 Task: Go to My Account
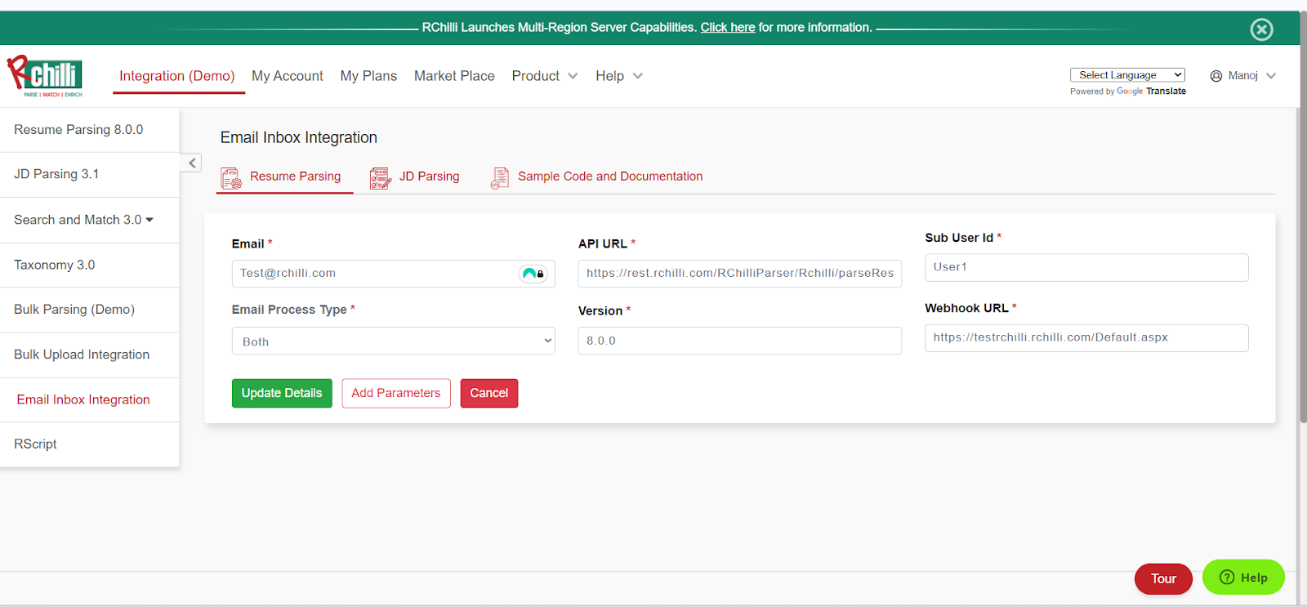[x=287, y=76]
